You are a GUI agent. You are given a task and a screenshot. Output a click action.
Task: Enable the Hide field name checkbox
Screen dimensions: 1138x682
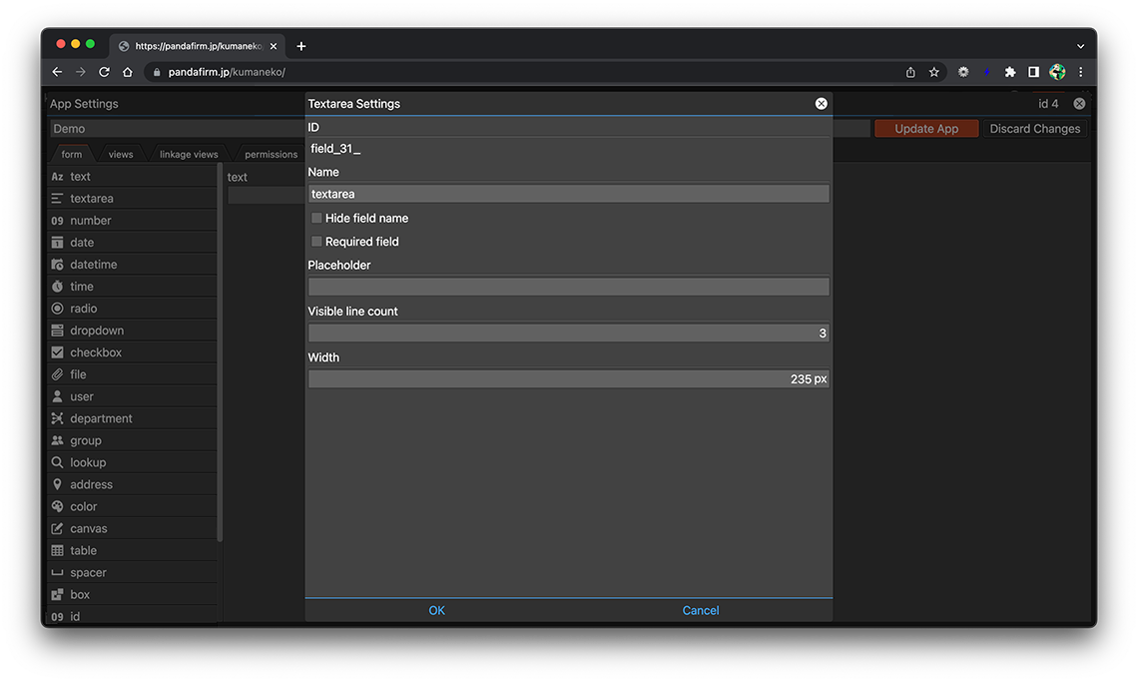(316, 218)
